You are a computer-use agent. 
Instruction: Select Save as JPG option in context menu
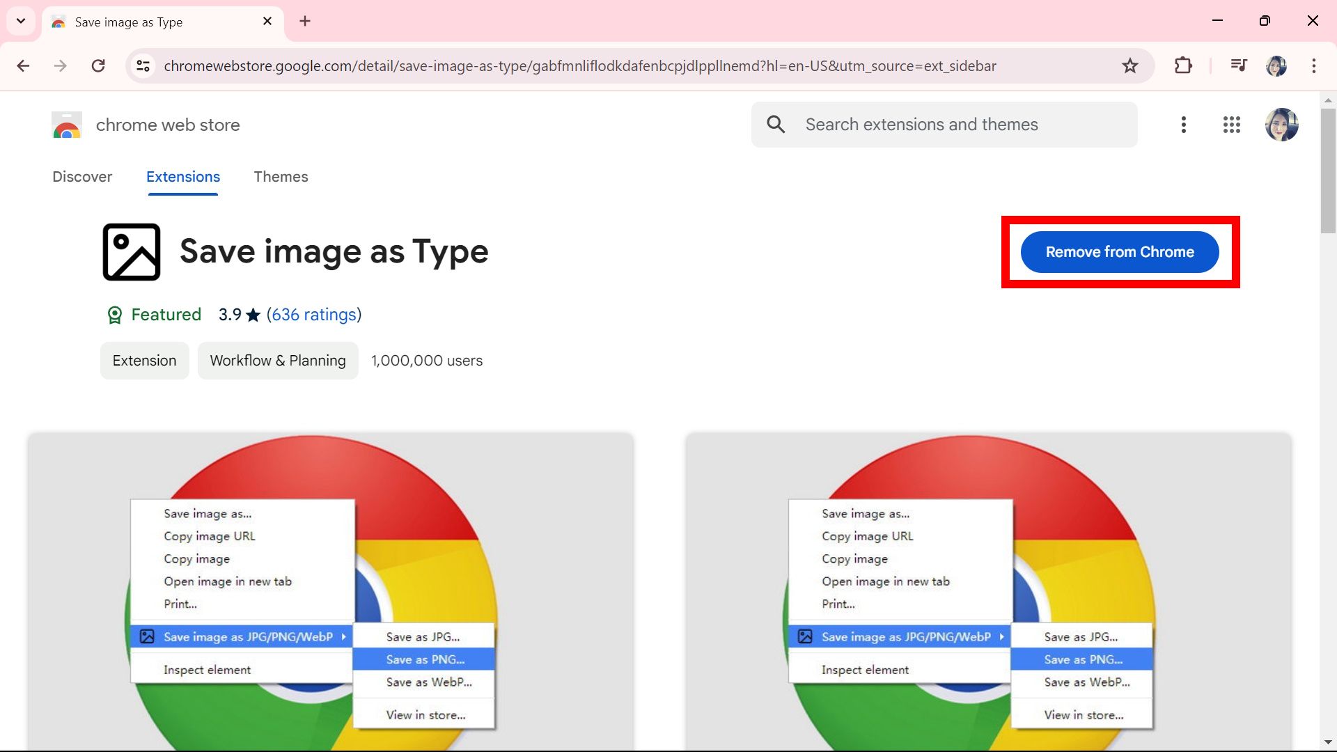coord(423,636)
